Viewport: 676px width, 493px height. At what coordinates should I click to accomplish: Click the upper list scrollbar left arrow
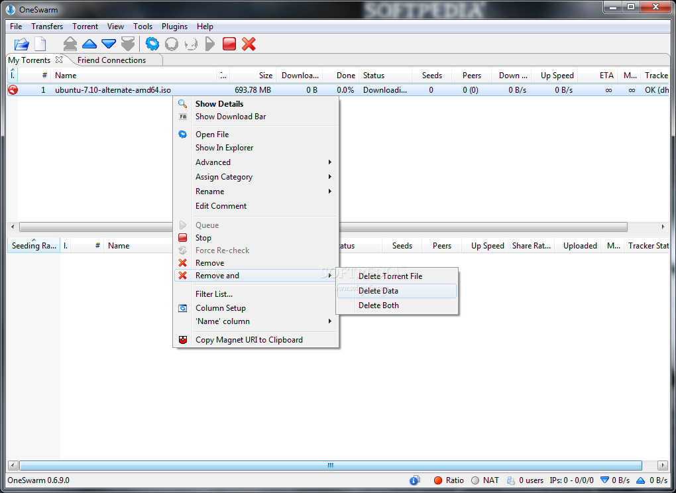(x=13, y=227)
